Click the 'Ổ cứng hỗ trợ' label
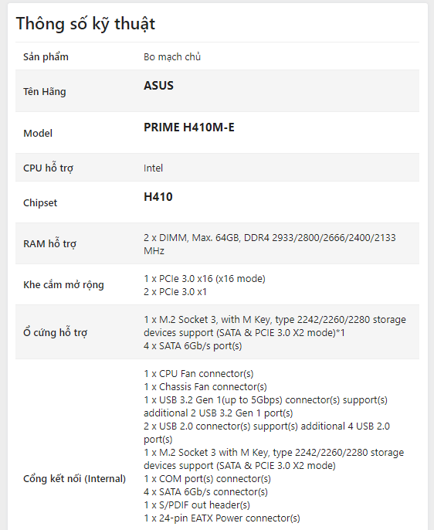 coord(56,332)
